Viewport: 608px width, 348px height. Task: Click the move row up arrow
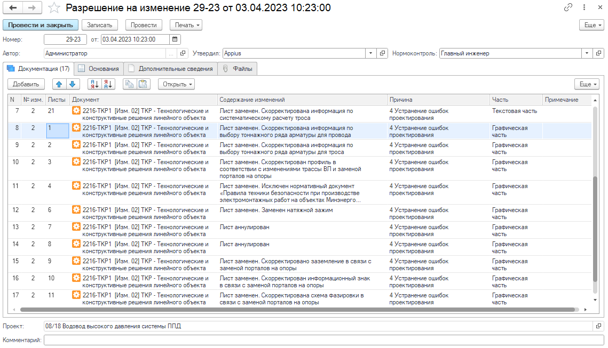[59, 84]
